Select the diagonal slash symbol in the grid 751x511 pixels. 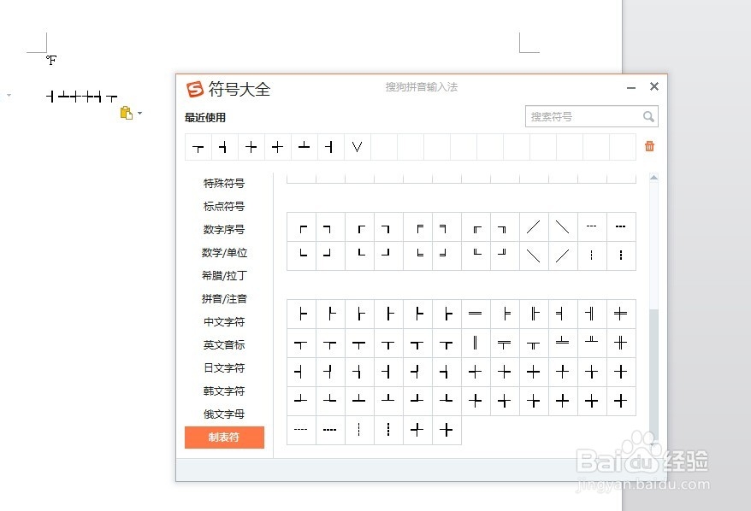coord(533,226)
